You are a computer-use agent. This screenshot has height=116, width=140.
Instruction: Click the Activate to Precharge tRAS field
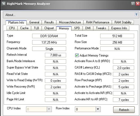pyautogui.click(x=124, y=87)
